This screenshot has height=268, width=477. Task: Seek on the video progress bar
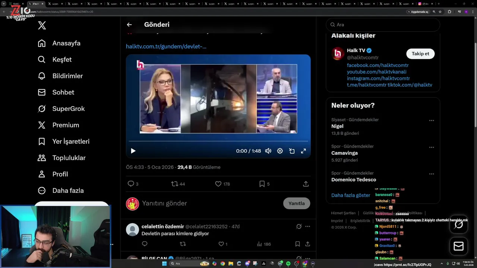(218, 141)
